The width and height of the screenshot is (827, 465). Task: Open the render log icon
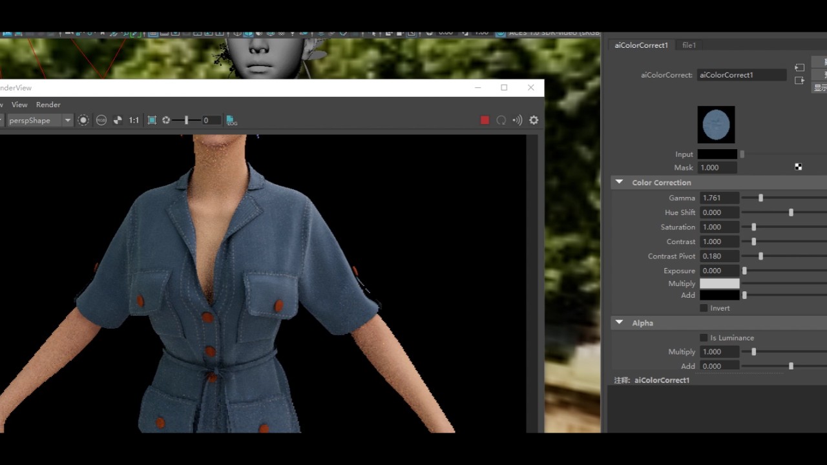click(232, 120)
